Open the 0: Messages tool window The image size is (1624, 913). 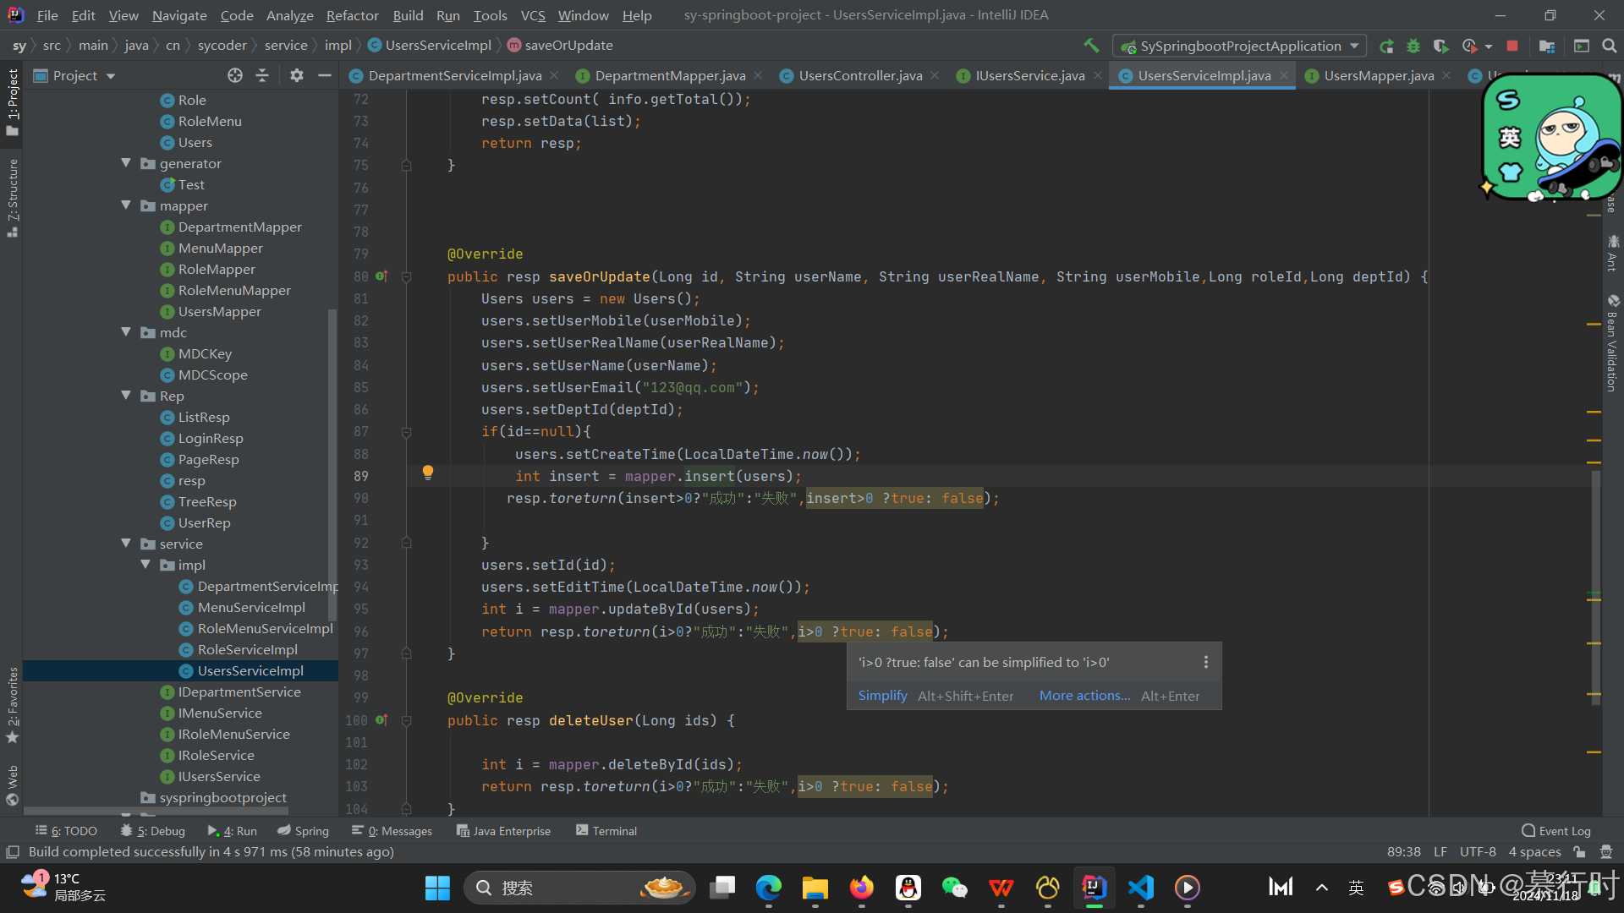pyautogui.click(x=392, y=831)
